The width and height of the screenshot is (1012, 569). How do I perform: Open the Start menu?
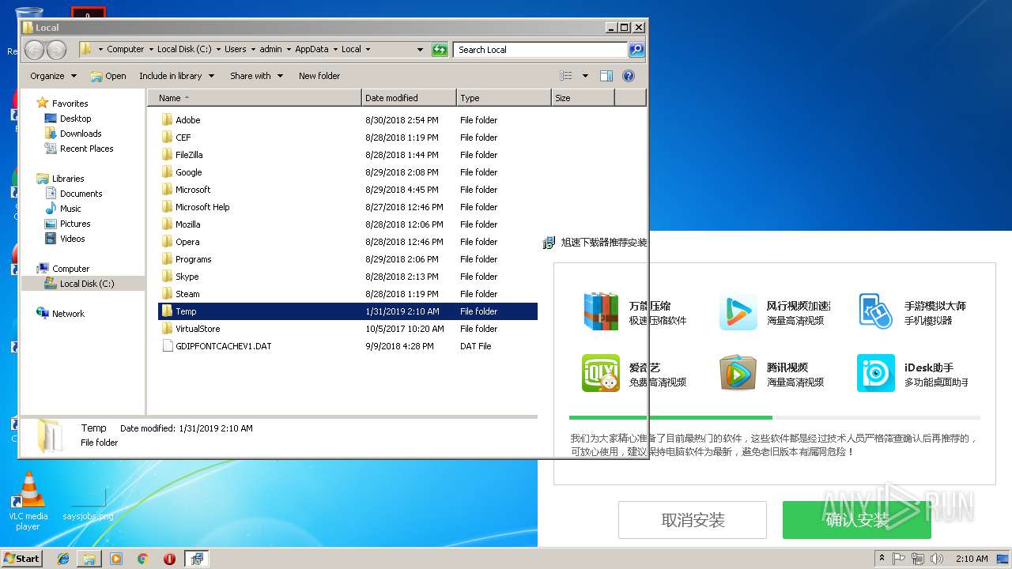(x=21, y=558)
